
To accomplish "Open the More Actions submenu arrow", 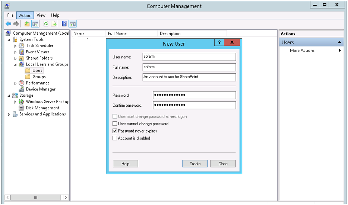I will click(x=340, y=51).
